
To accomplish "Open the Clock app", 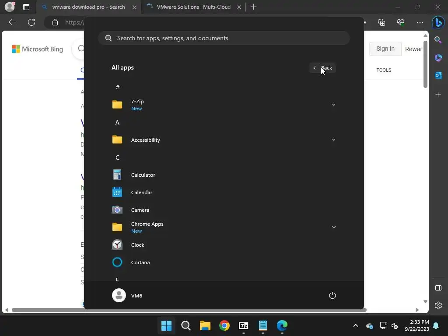I will click(x=224, y=245).
